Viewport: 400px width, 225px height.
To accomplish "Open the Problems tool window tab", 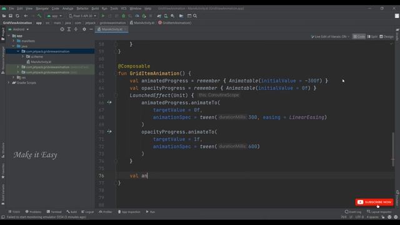I will click(x=33, y=212).
